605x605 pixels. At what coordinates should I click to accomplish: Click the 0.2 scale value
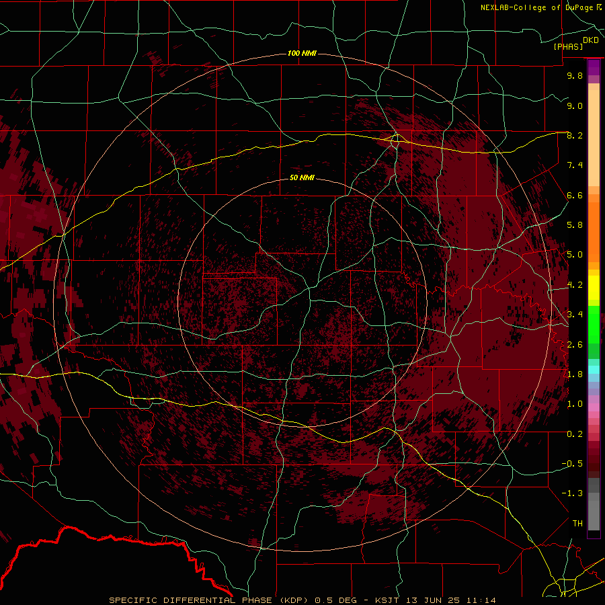575,434
